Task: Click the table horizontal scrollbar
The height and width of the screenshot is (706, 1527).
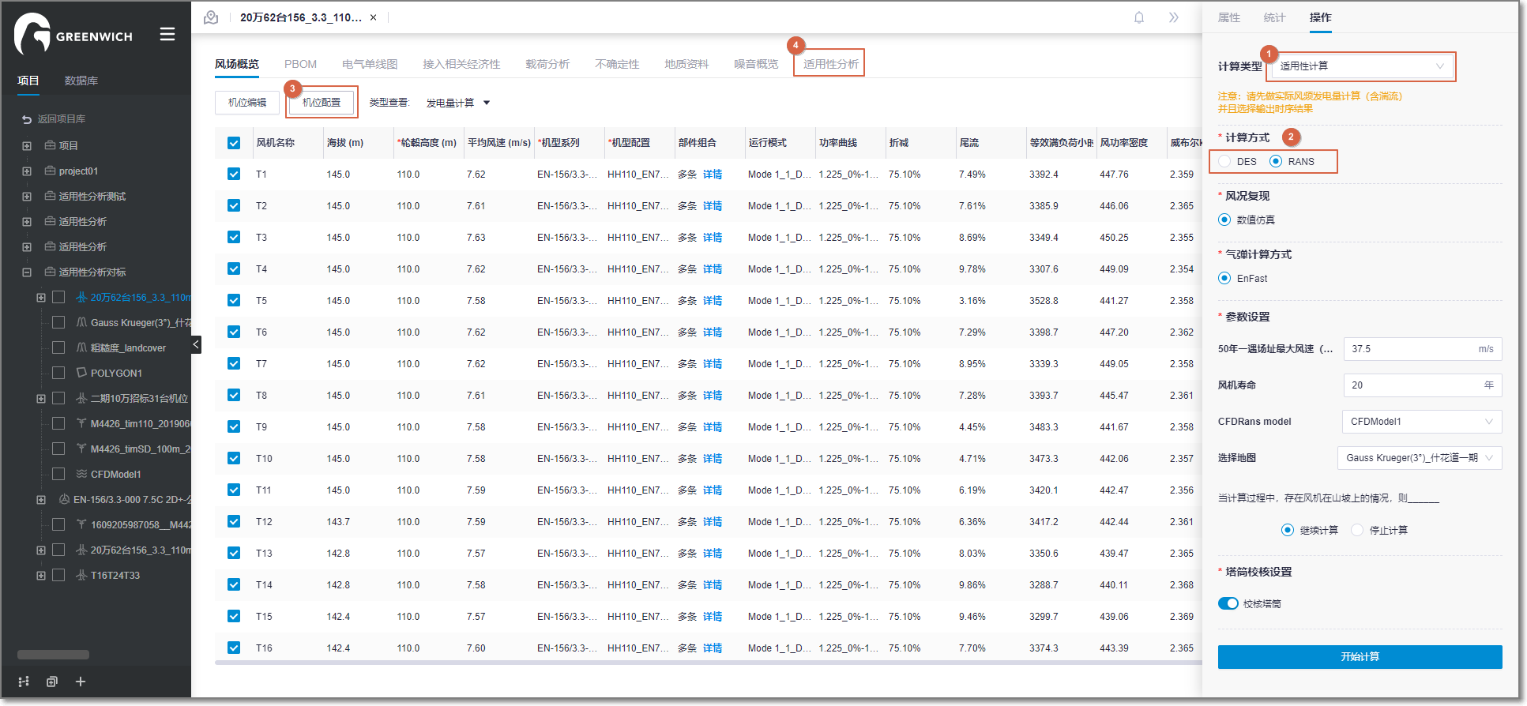Action: pos(707,663)
